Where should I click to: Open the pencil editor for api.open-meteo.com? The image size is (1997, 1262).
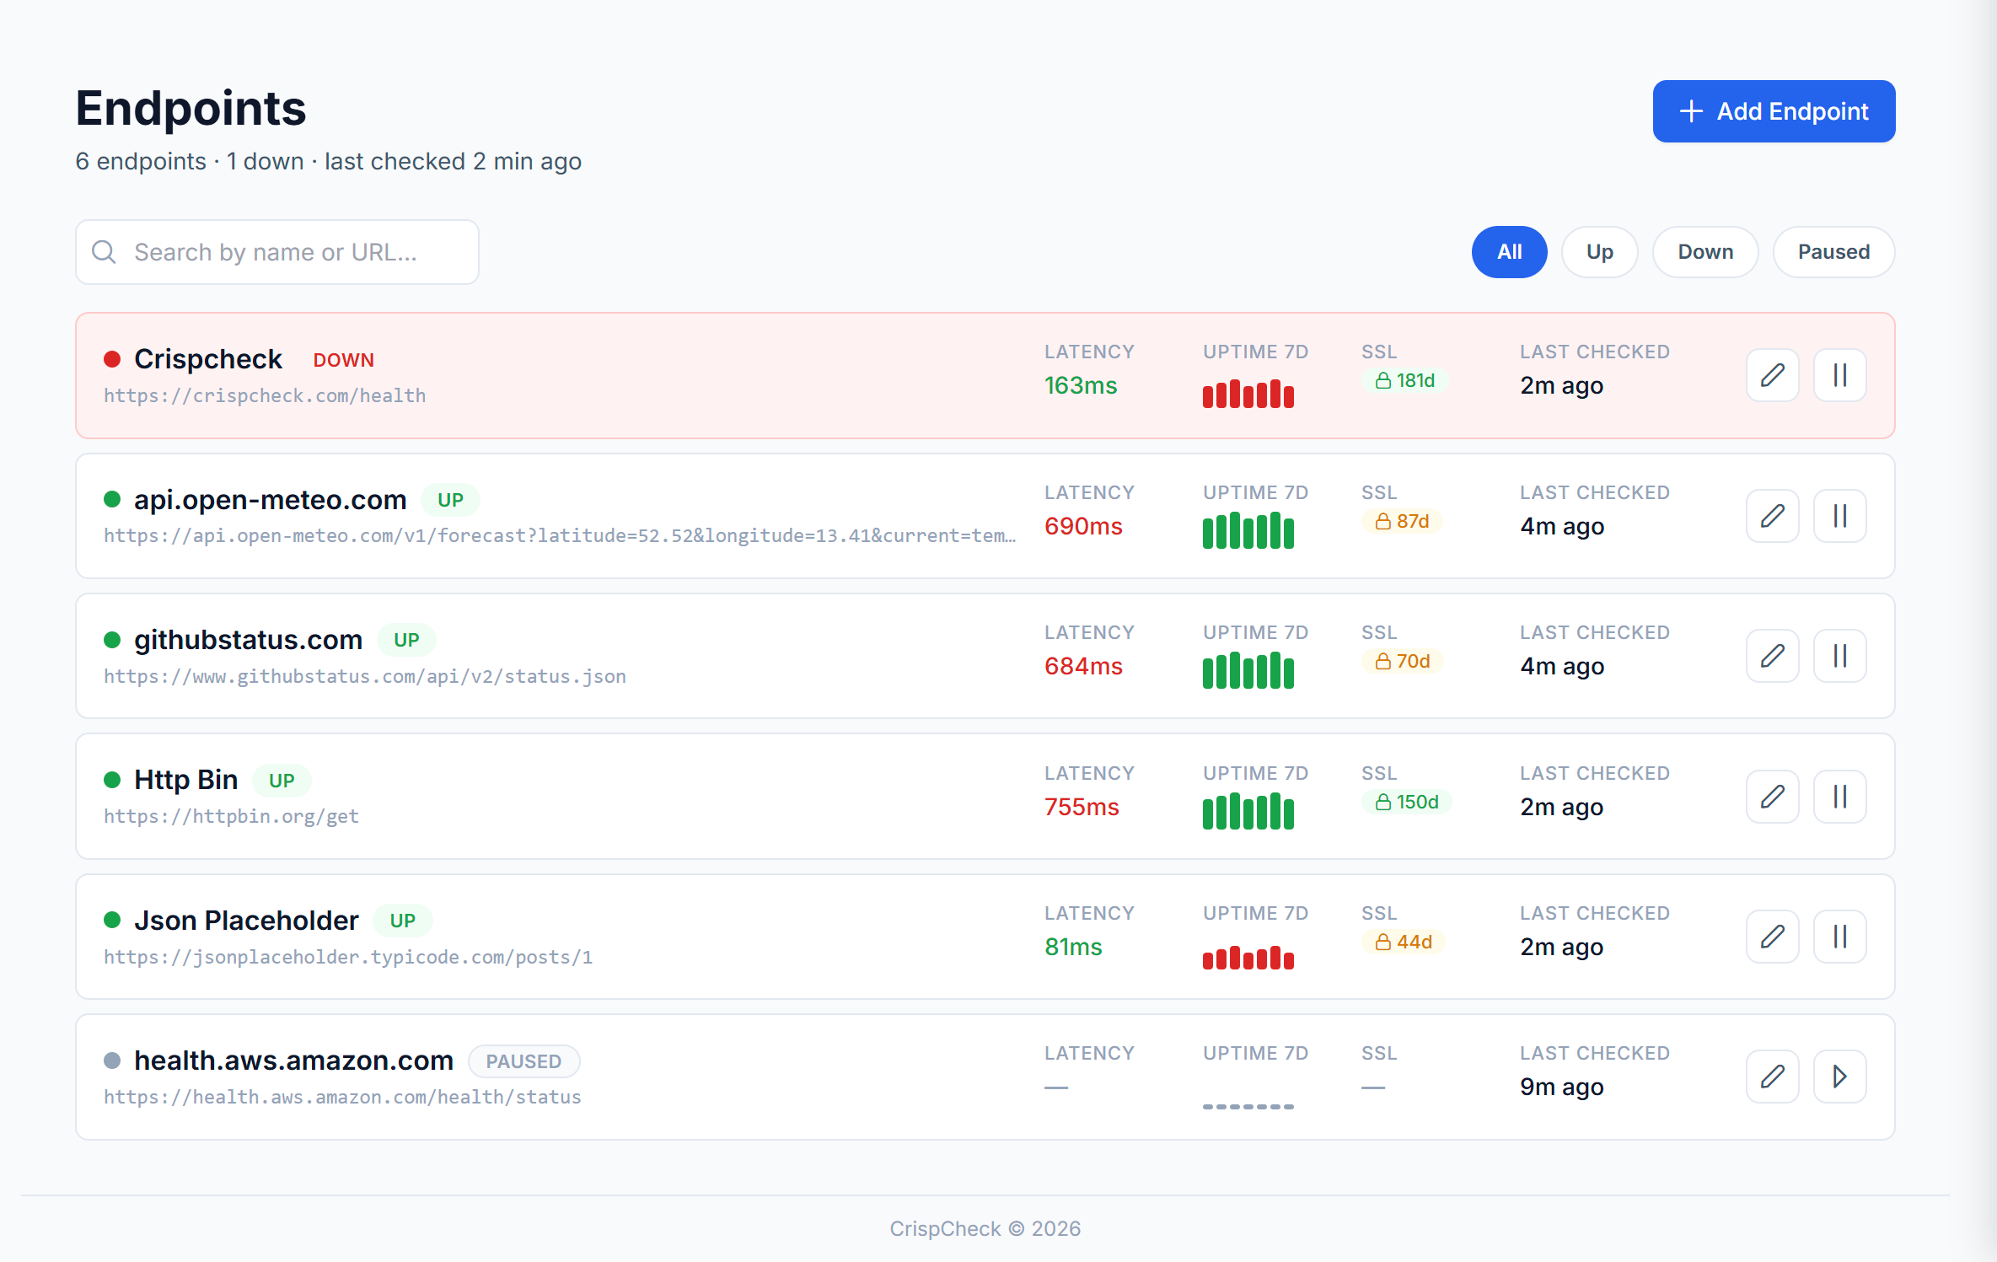1772,516
